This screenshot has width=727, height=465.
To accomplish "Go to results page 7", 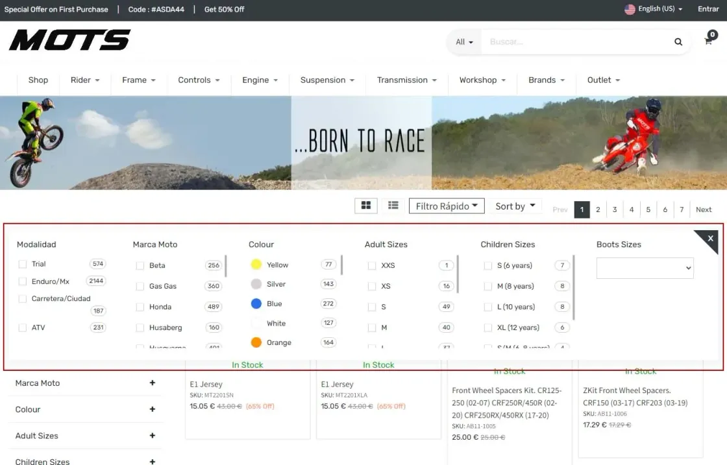I will click(682, 209).
